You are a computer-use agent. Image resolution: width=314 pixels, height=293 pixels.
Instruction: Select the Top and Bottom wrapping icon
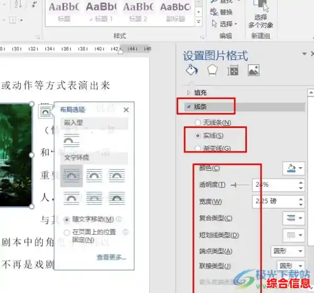pos(71,198)
